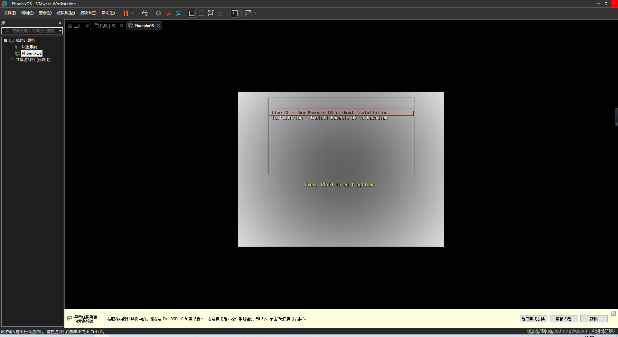Open the 虚拟机(M) menu

[66, 13]
